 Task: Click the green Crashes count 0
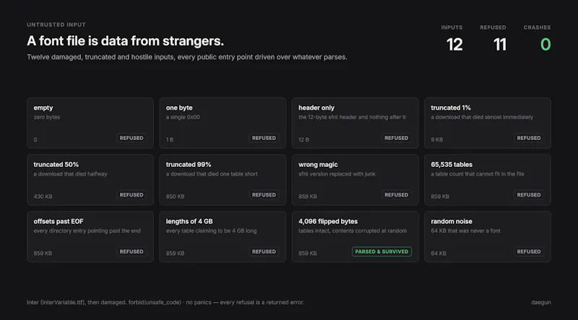[545, 45]
